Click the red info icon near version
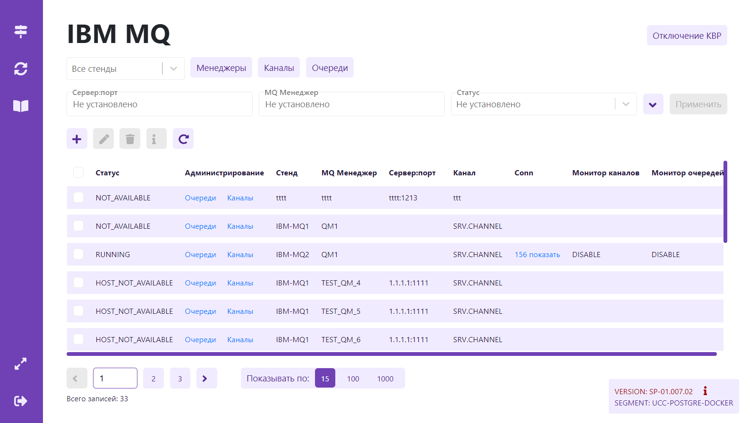This screenshot has height=423, width=749. click(x=705, y=391)
